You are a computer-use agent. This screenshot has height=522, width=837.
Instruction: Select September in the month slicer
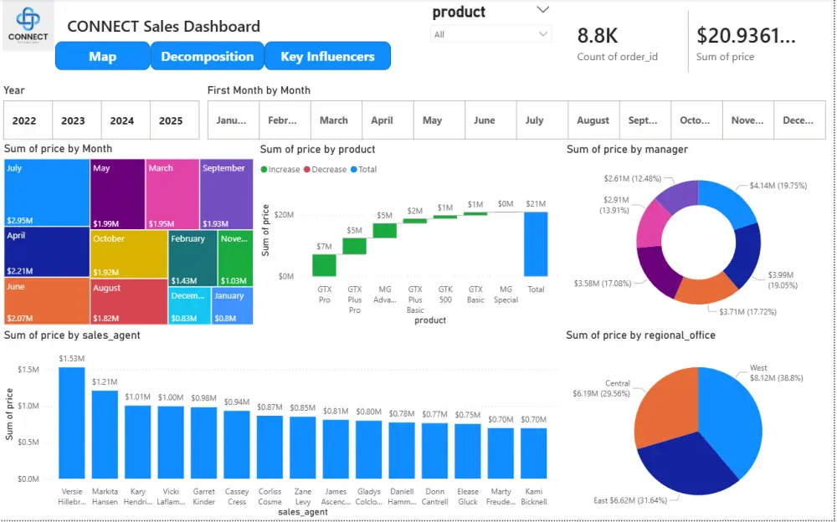[645, 120]
